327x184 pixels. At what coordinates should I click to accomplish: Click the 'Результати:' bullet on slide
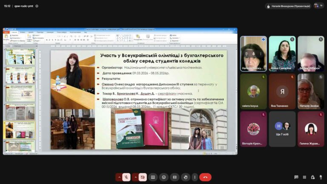pyautogui.click(x=111, y=79)
